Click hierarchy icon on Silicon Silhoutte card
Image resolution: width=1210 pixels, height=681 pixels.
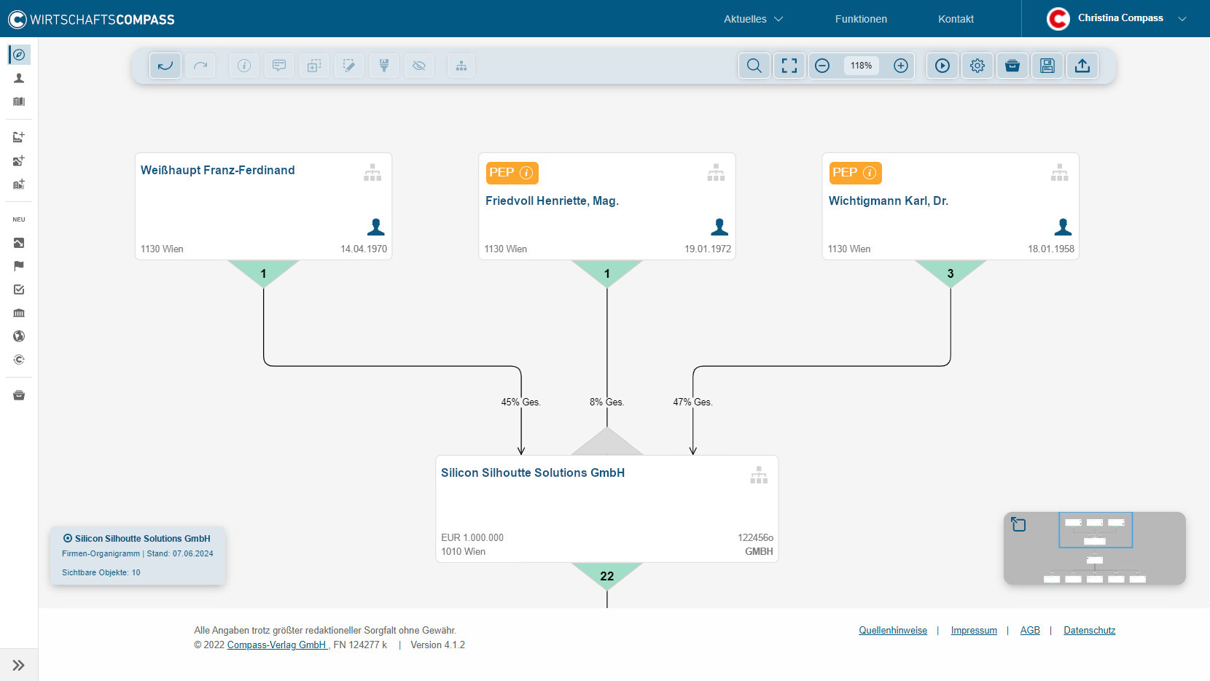pos(759,475)
